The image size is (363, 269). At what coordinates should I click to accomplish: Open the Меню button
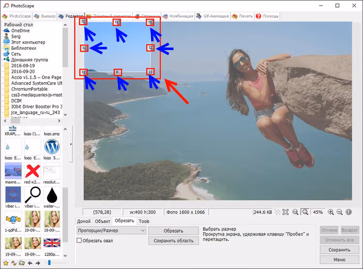coord(339,260)
